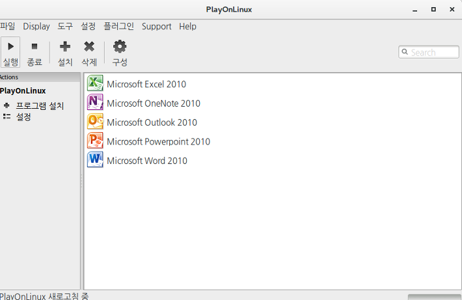
Task: Minimize the PlayOnLinux window
Action: pos(415,10)
